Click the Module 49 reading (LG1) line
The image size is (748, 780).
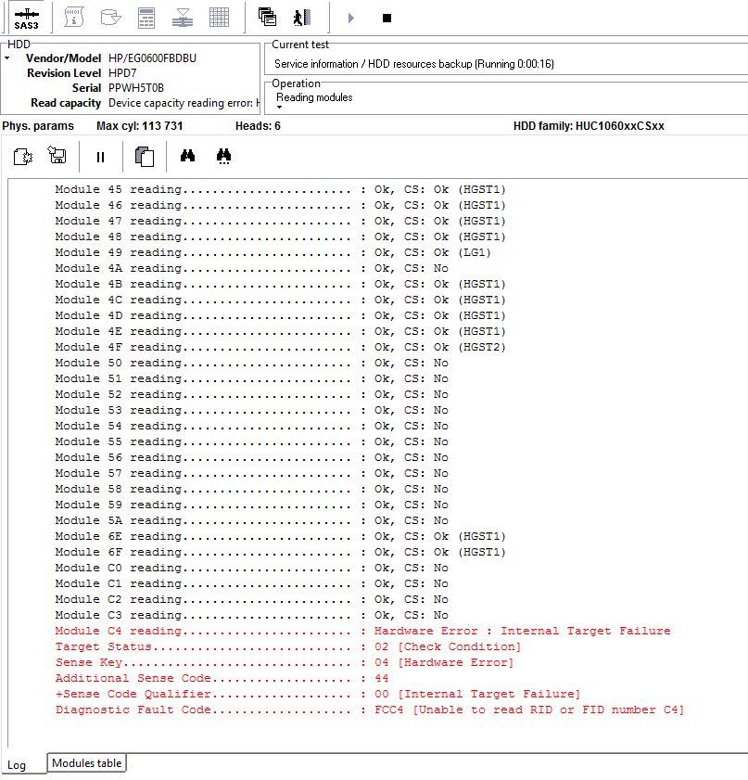[x=273, y=252]
